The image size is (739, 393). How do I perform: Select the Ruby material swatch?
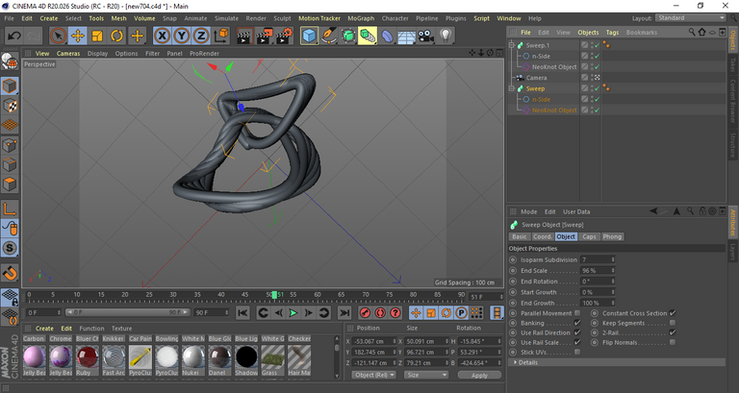tap(87, 356)
